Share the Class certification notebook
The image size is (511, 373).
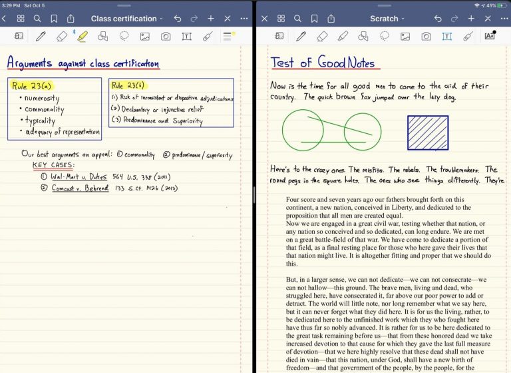point(71,19)
